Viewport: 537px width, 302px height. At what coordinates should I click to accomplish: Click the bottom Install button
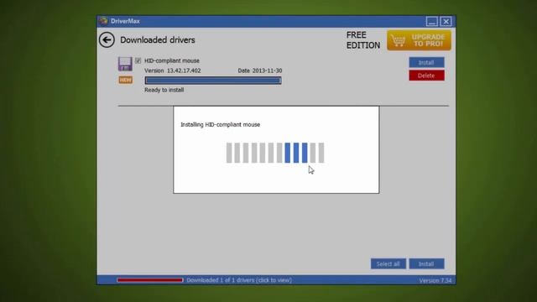pyautogui.click(x=426, y=263)
